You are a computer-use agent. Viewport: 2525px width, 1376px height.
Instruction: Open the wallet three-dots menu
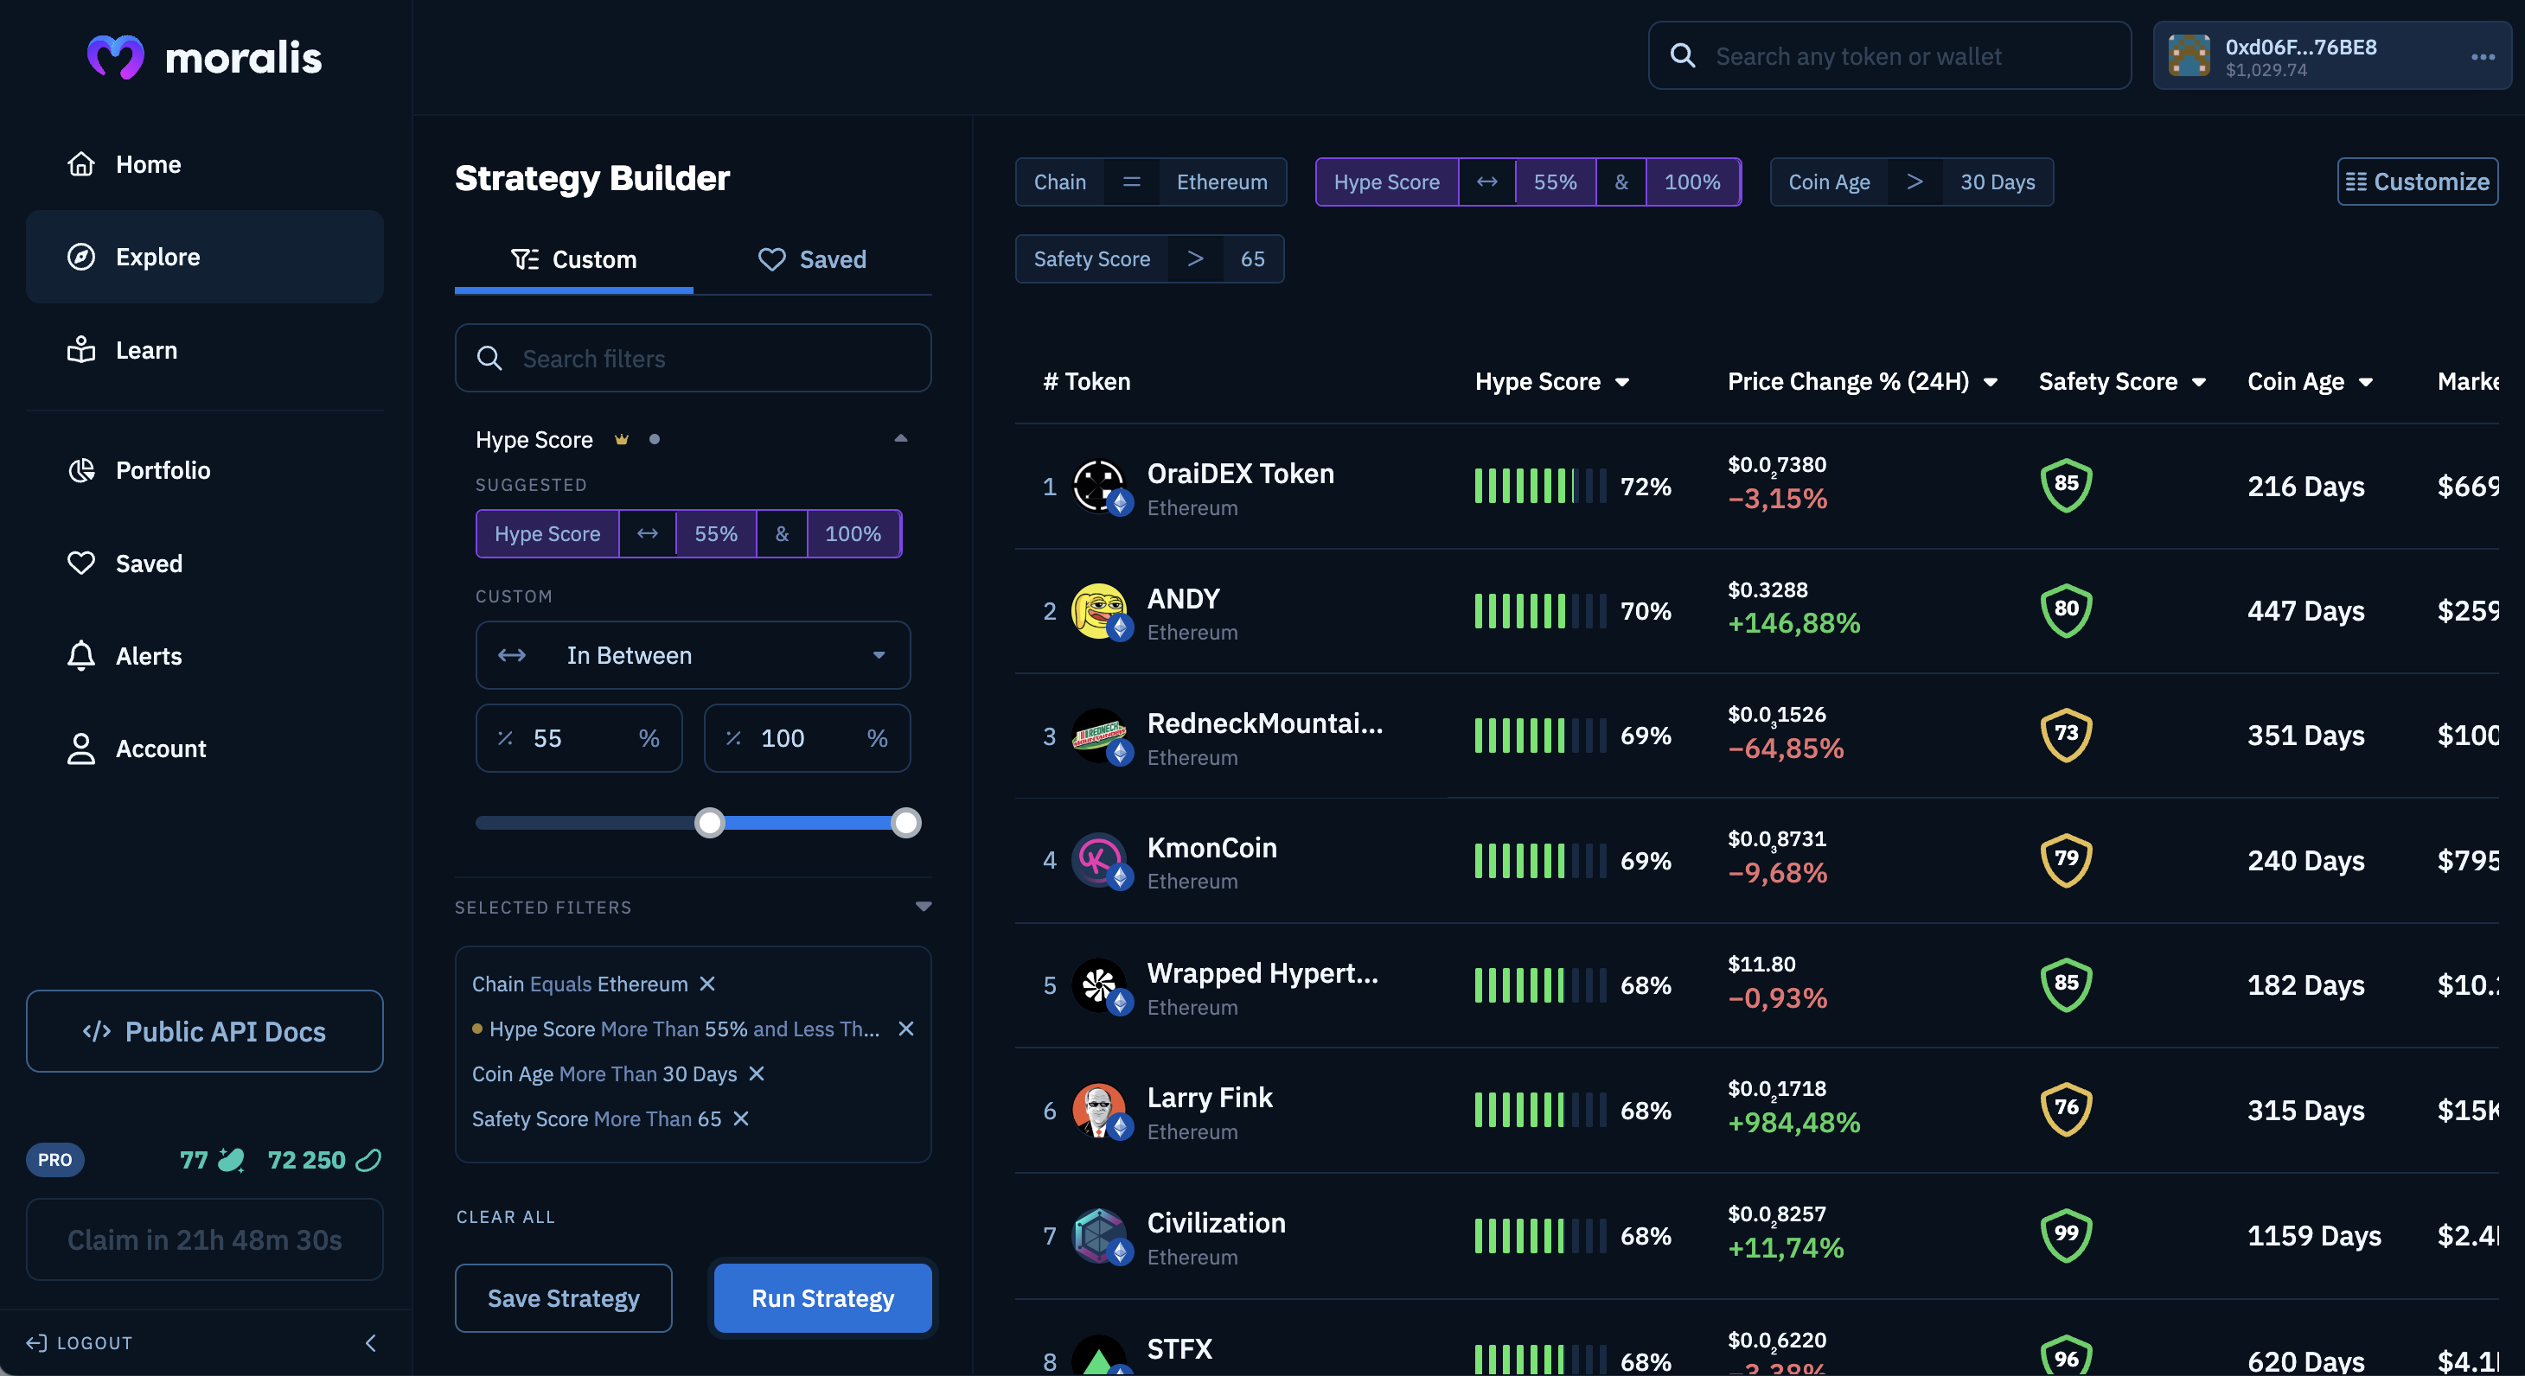pos(2482,57)
